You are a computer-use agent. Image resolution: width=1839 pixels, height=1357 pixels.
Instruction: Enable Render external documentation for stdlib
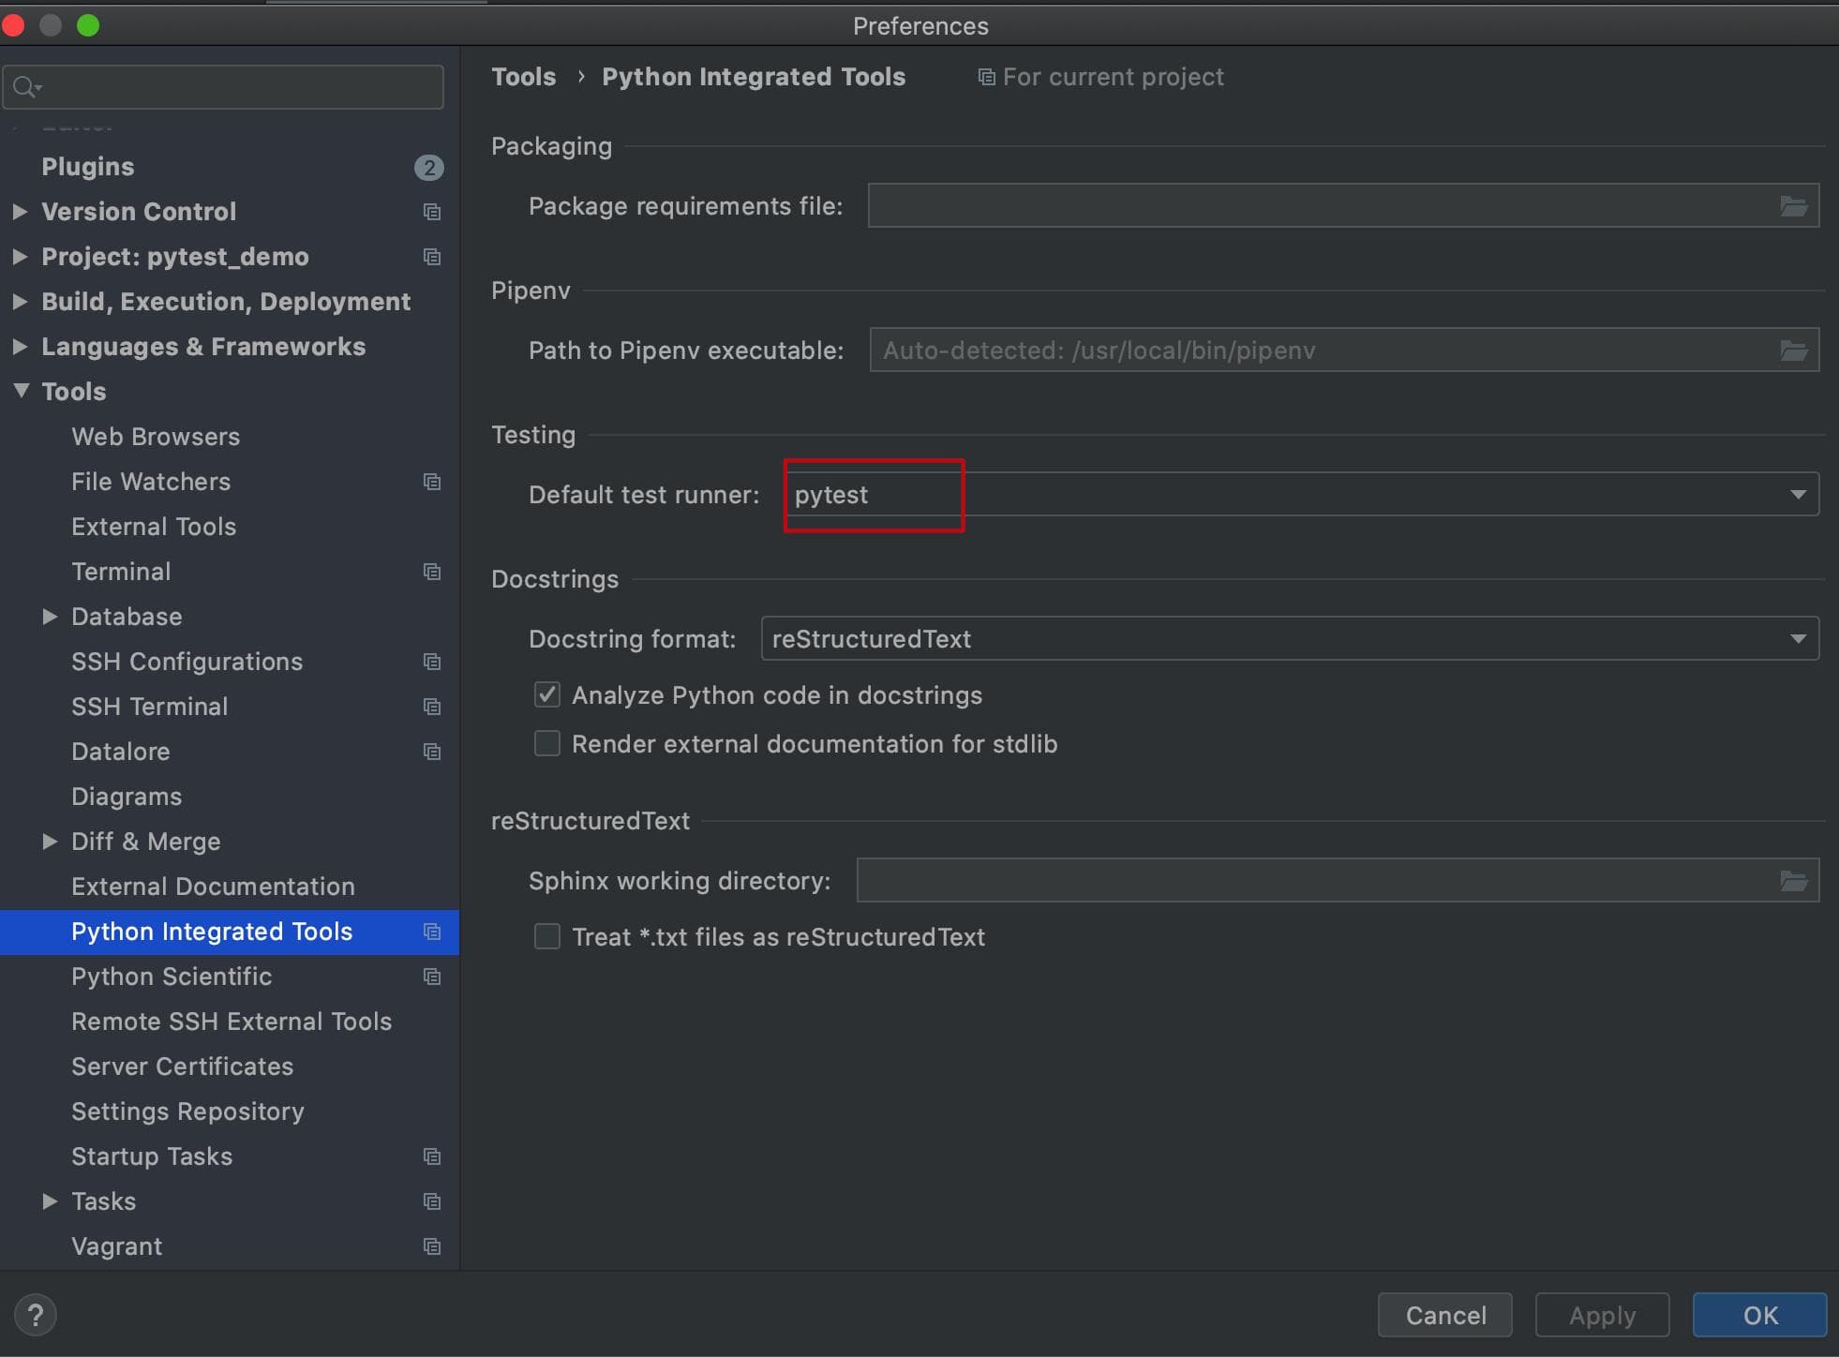[547, 744]
